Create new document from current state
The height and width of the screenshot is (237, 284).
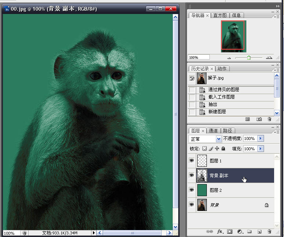[247, 119]
